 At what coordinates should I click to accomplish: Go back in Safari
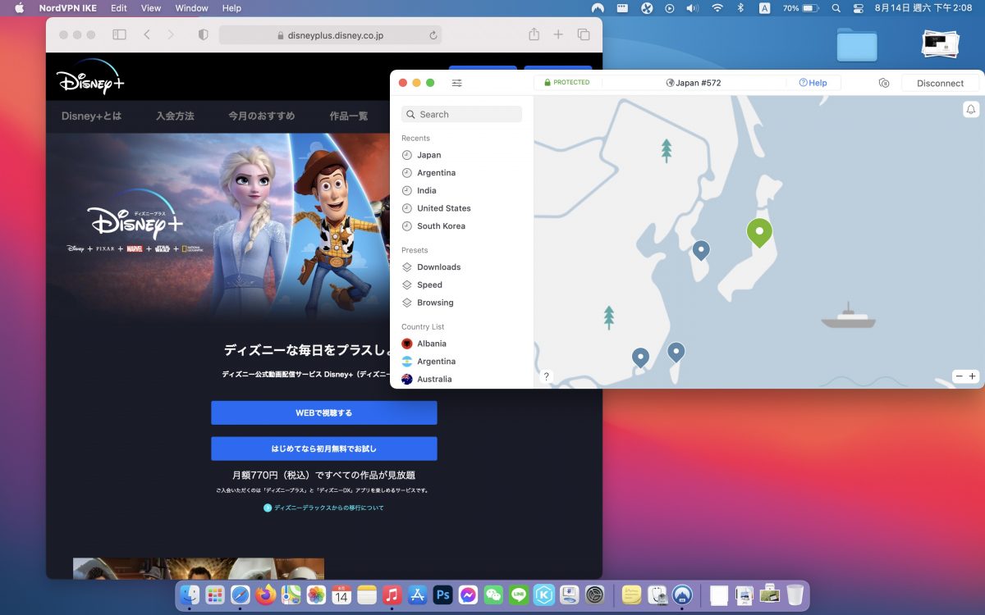coord(146,34)
